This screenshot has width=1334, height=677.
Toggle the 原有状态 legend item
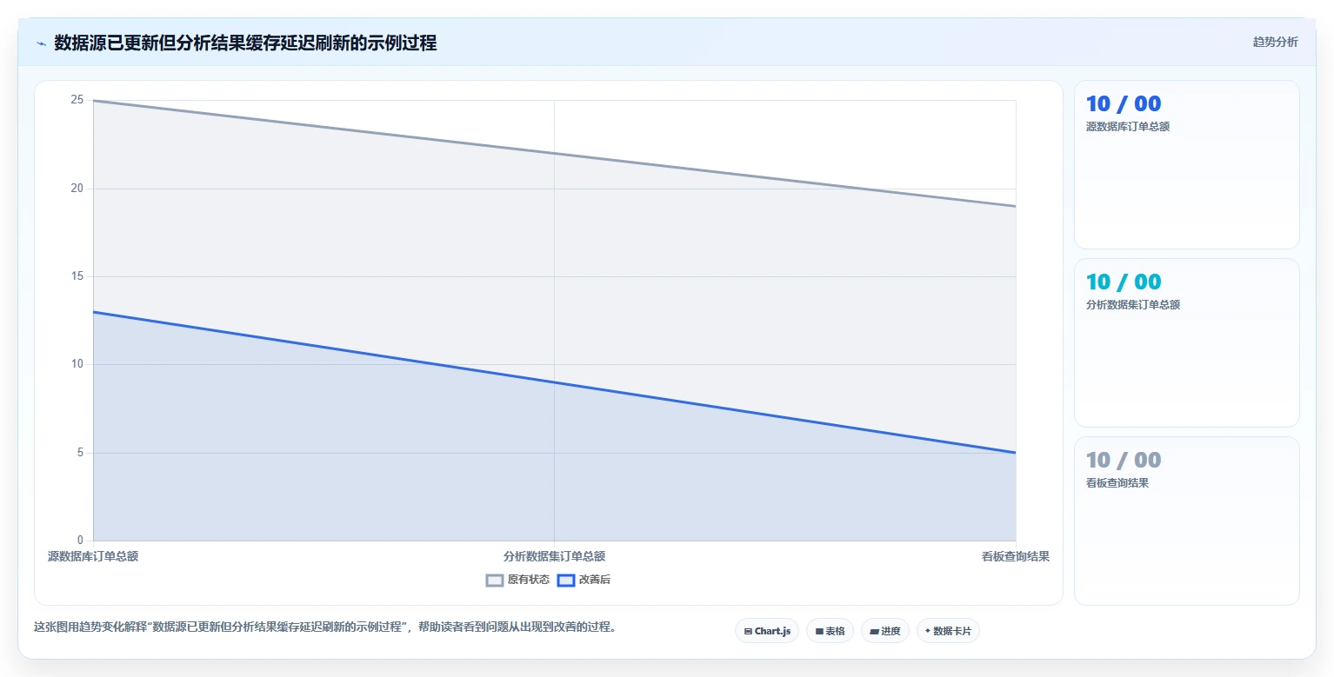(x=517, y=580)
